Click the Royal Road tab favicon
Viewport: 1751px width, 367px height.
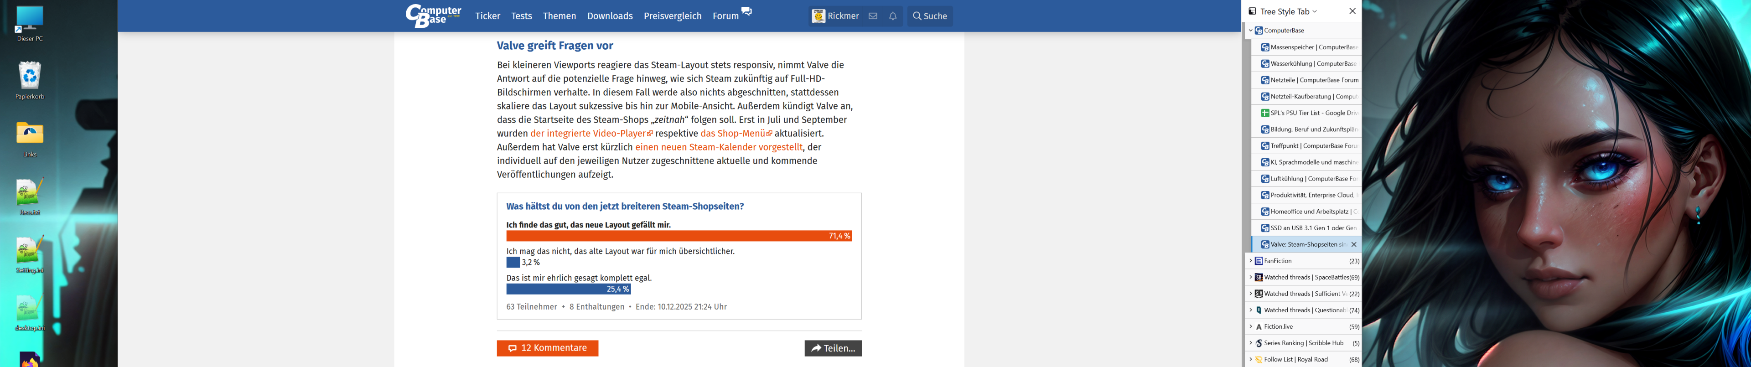coord(1259,360)
